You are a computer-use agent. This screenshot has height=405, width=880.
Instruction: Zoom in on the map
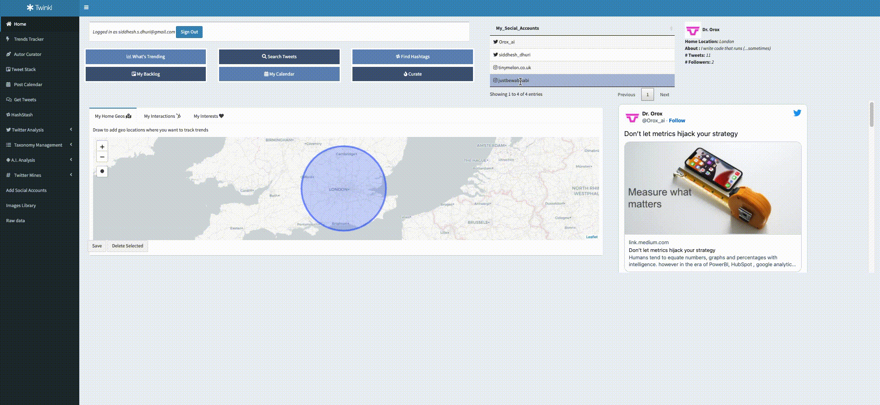click(102, 147)
